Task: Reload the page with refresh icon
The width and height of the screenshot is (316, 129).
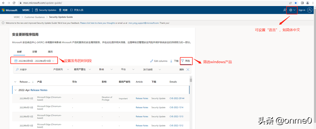Action: coord(14,3)
